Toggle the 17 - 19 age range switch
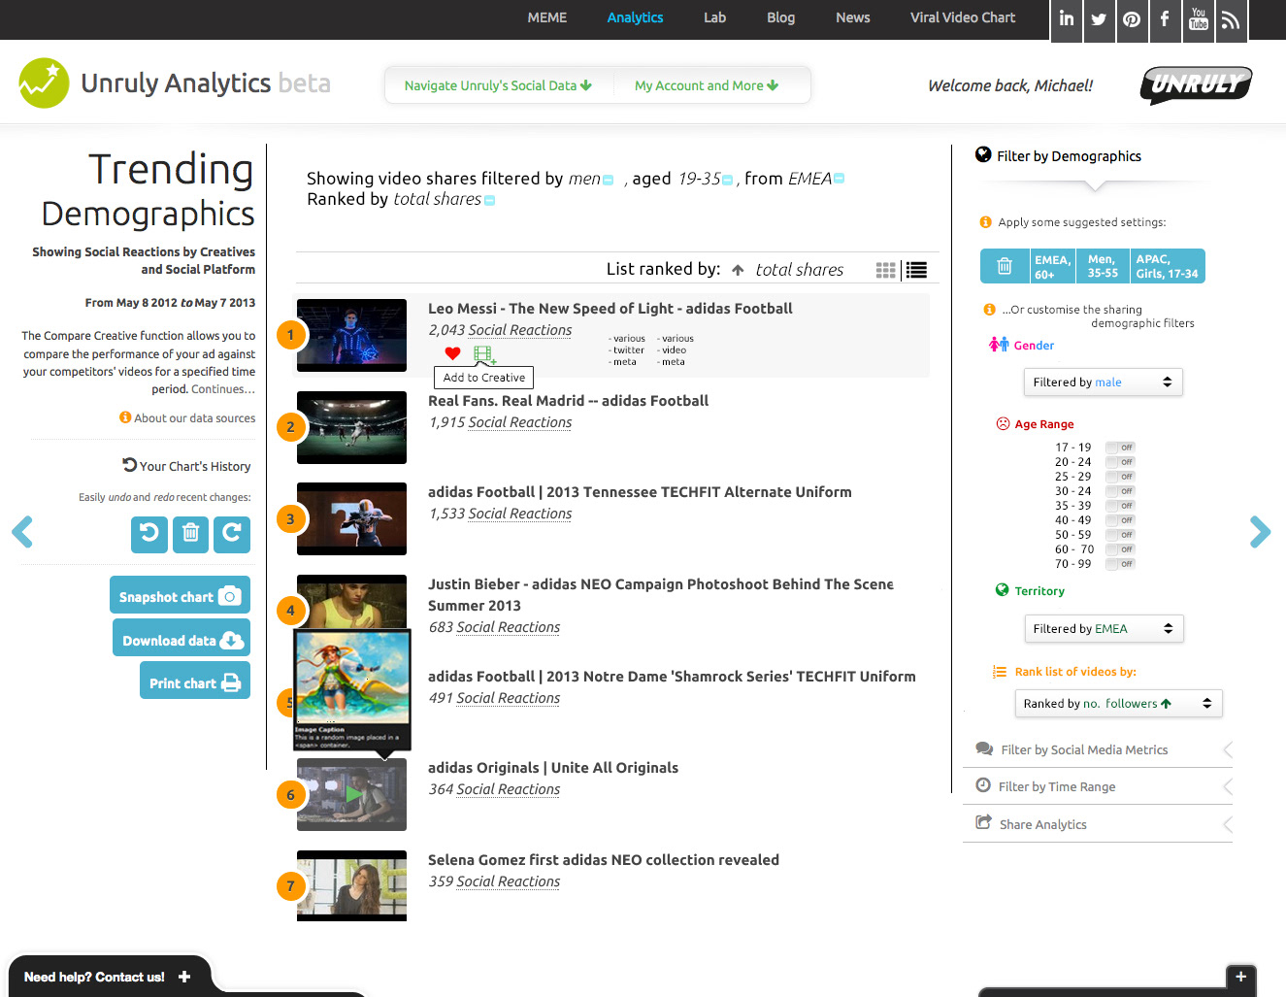1286x997 pixels. 1120,448
